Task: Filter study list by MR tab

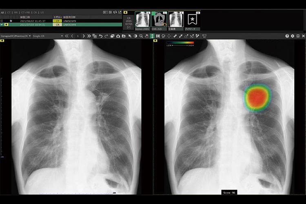Action: click(16, 13)
